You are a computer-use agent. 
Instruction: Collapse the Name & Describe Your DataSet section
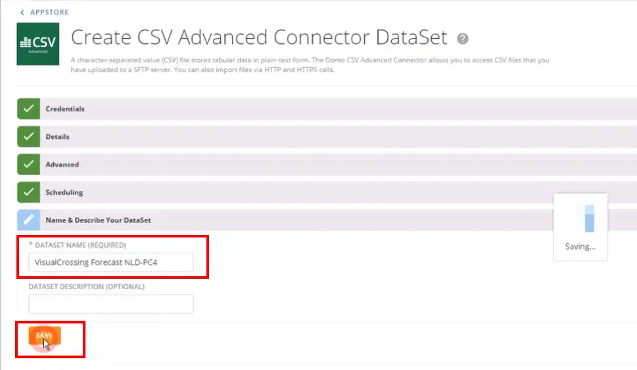tap(98, 220)
